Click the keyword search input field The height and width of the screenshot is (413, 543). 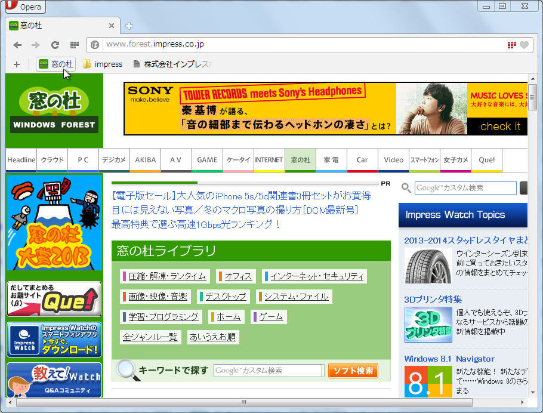coord(268,370)
